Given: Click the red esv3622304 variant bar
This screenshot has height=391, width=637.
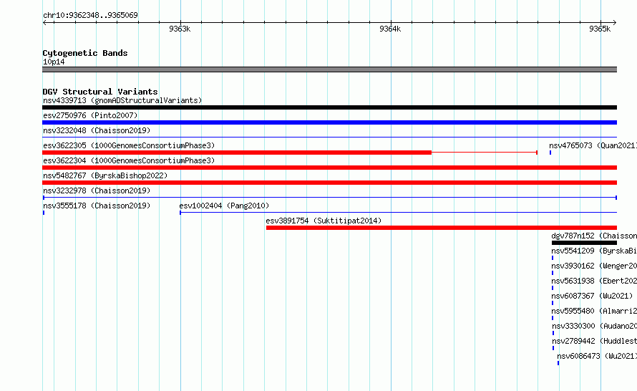Looking at the screenshot, I should (329, 168).
